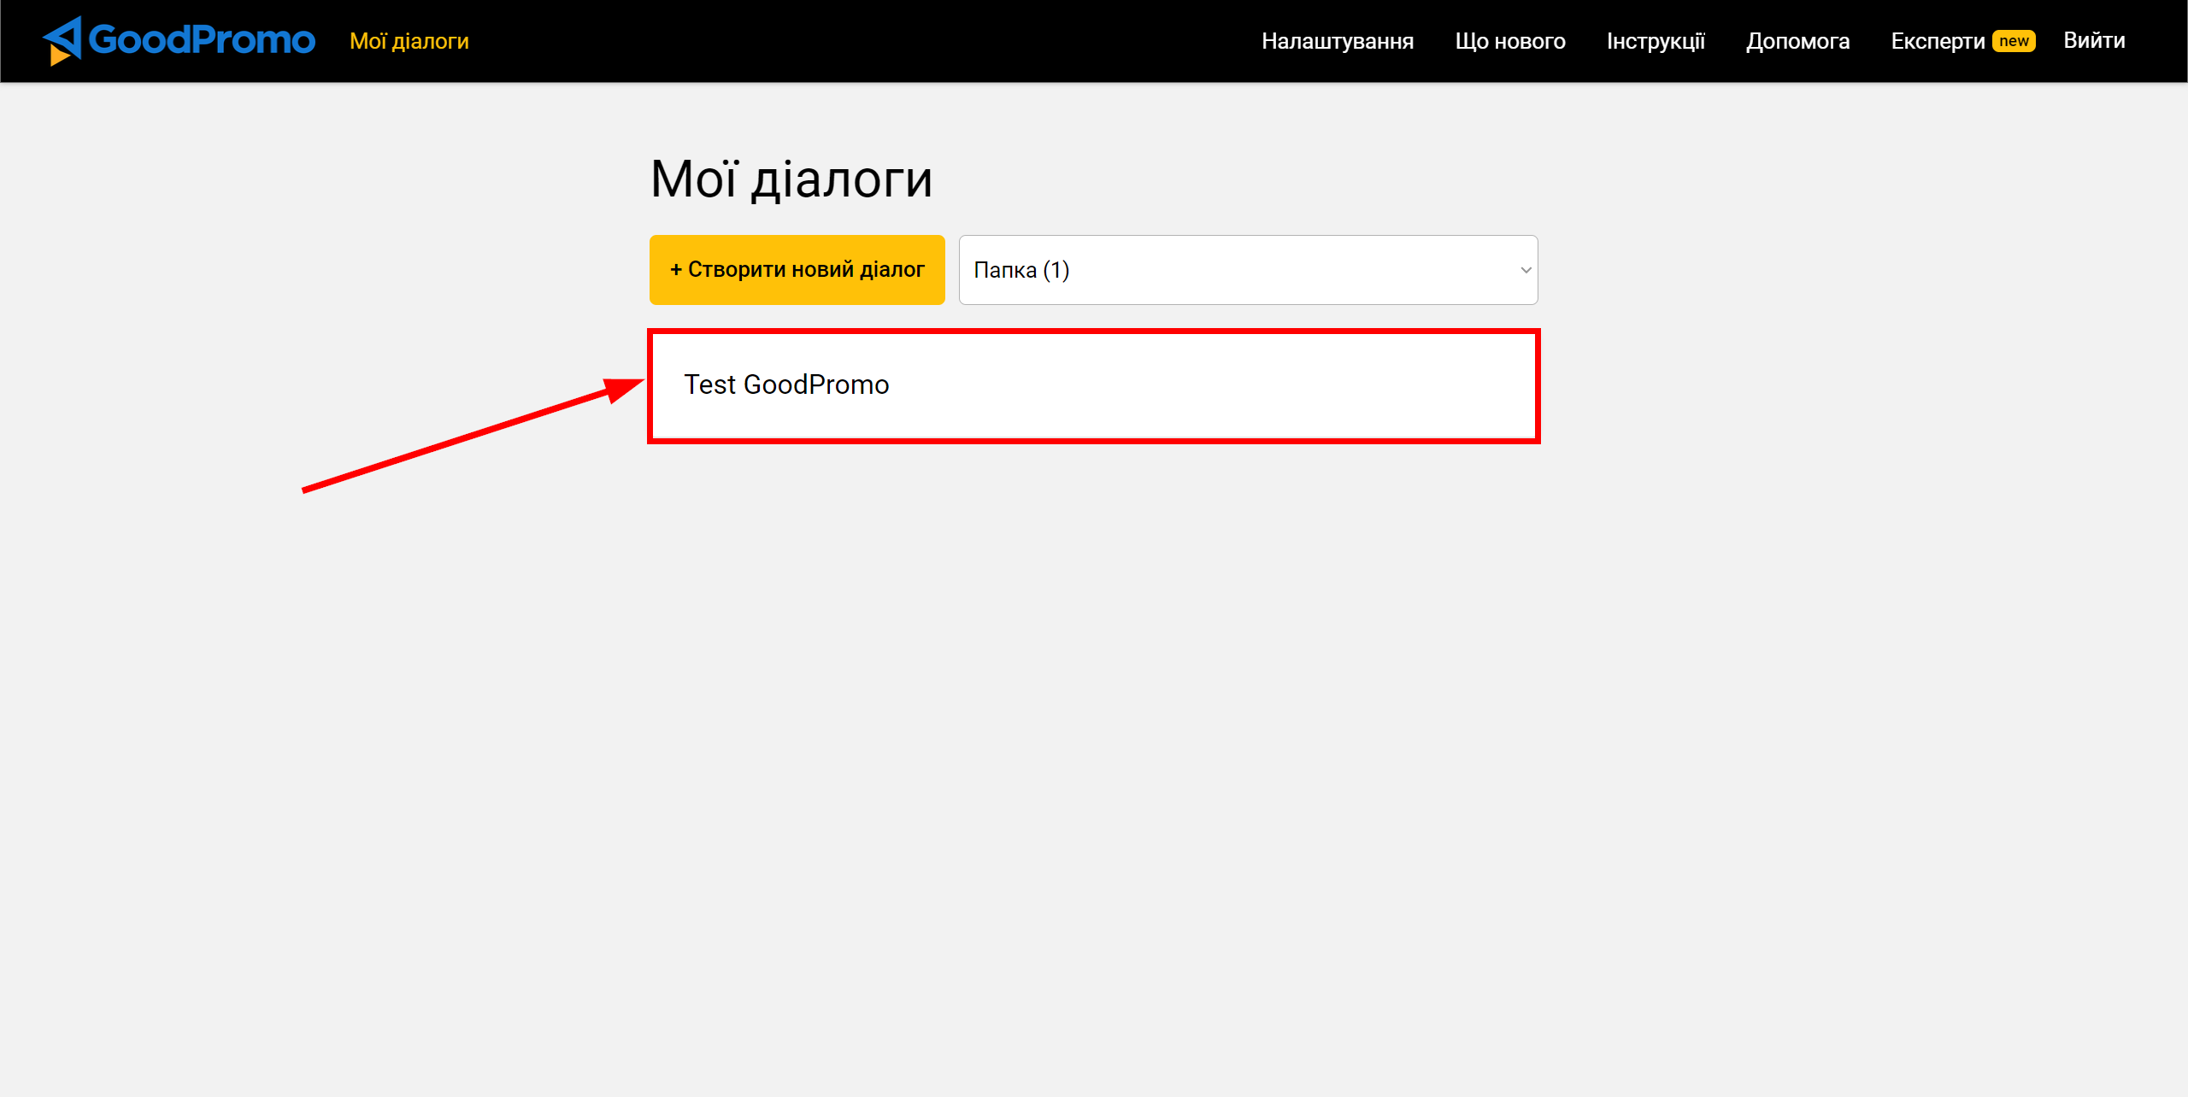Open Інструкції menu item

click(1656, 41)
